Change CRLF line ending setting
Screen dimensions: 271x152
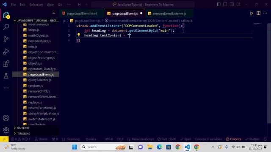pyautogui.click(x=120, y=139)
